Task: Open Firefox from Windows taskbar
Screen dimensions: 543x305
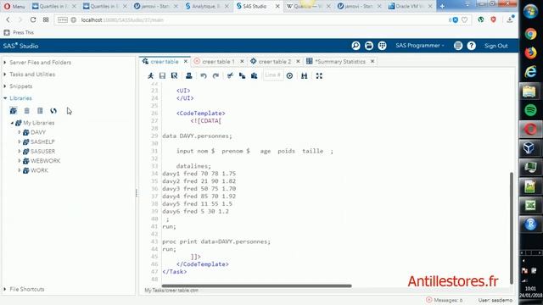Action: point(530,53)
